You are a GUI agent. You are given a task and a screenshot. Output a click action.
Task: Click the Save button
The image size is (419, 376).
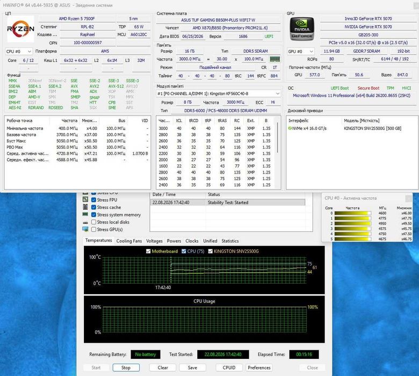tap(192, 367)
